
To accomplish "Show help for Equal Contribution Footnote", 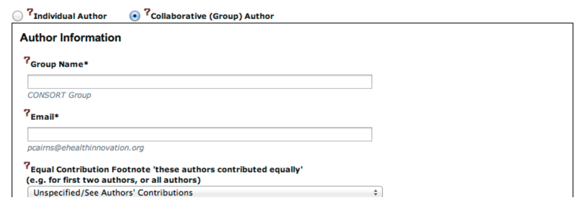I will pyautogui.click(x=27, y=166).
